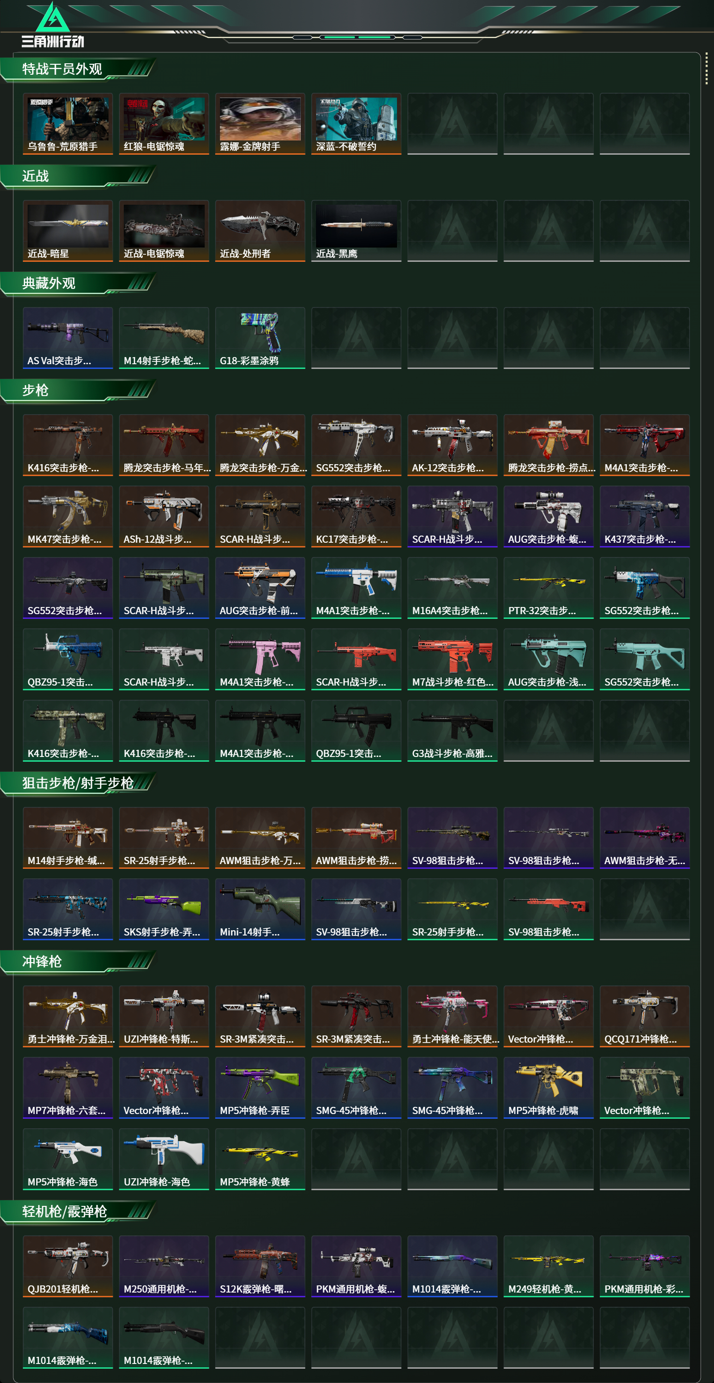The width and height of the screenshot is (714, 1383).
Task: Open the 狙击步枪/射手步枪 category header
Action: pos(79,783)
